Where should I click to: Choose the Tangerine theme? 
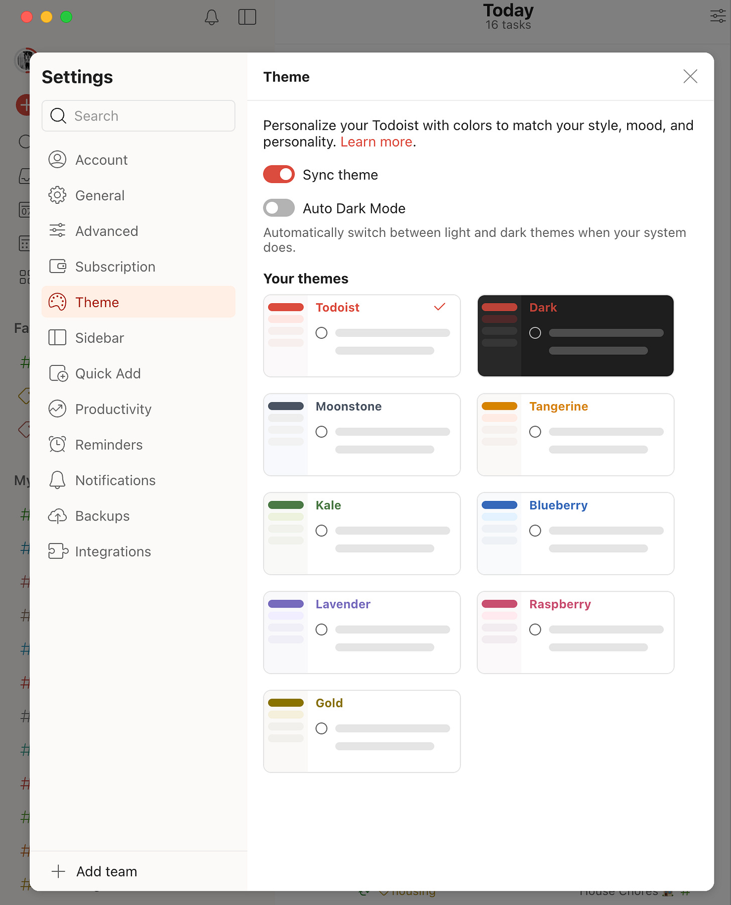coord(575,435)
